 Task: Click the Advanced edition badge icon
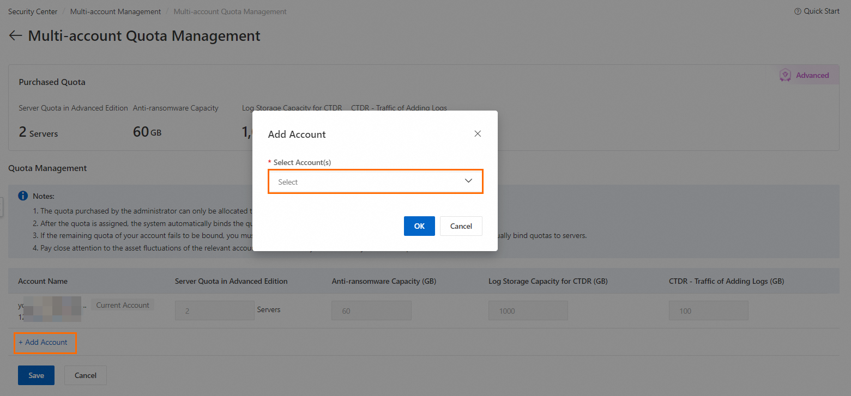(785, 75)
